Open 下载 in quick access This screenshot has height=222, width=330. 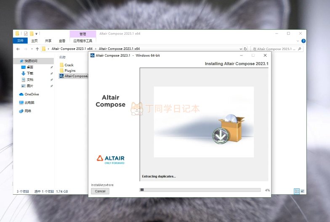click(30, 73)
